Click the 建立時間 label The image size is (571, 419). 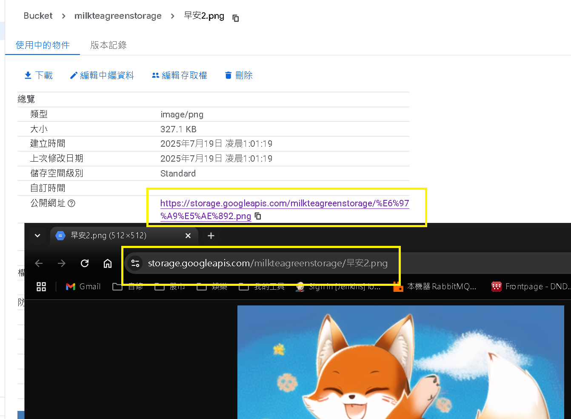pyautogui.click(x=48, y=144)
